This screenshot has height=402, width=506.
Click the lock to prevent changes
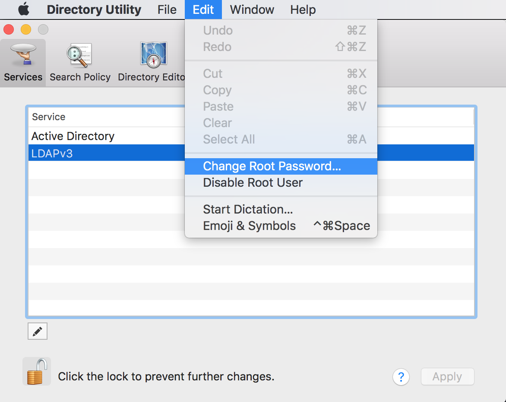point(36,372)
